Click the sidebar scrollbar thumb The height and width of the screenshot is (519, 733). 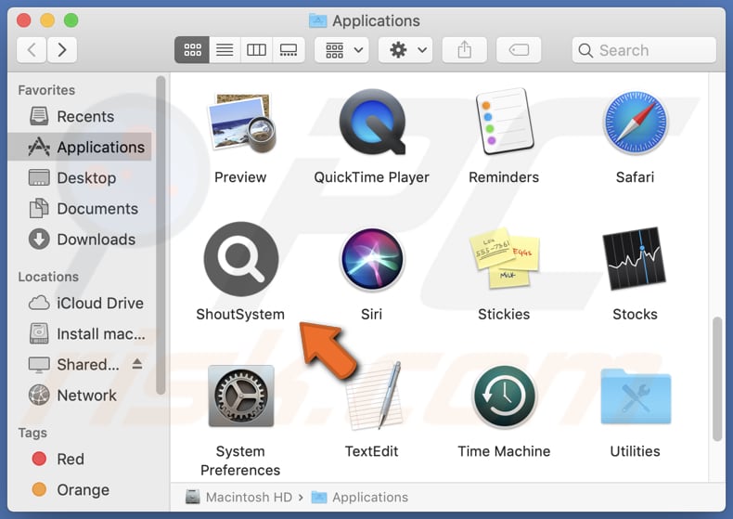[x=161, y=235]
